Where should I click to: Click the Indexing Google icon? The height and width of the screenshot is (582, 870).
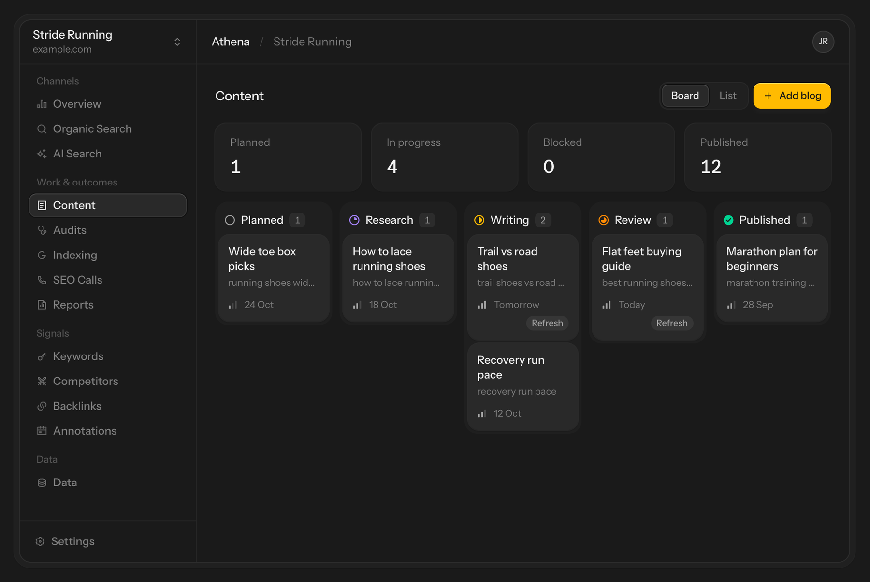(x=42, y=255)
